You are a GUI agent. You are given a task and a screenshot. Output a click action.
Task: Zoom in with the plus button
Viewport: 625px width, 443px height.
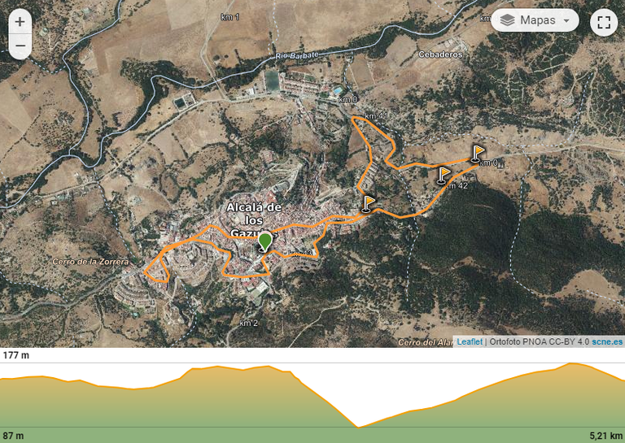pyautogui.click(x=20, y=22)
